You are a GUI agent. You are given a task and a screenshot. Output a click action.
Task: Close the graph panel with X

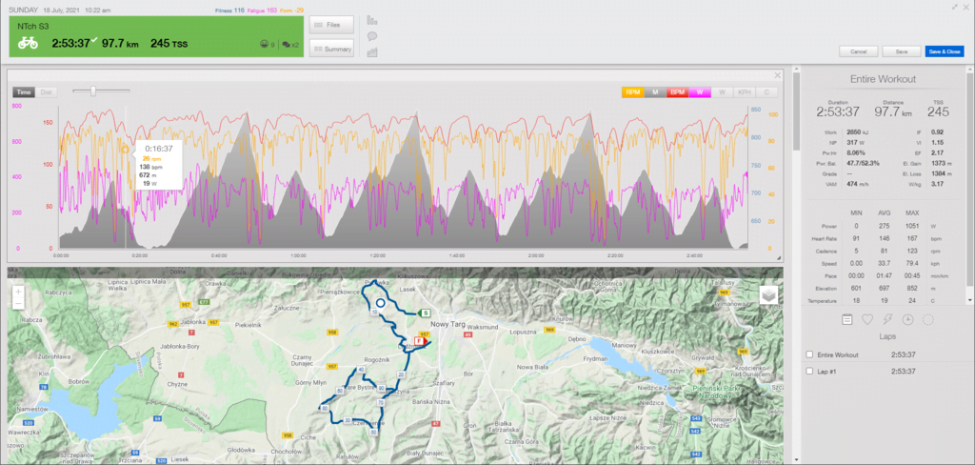777,74
